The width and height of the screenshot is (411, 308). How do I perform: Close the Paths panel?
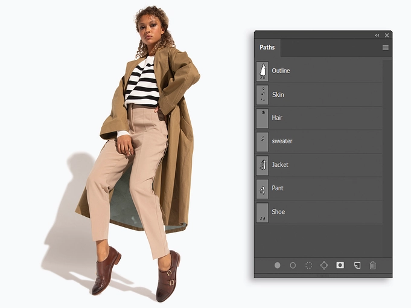coord(387,36)
